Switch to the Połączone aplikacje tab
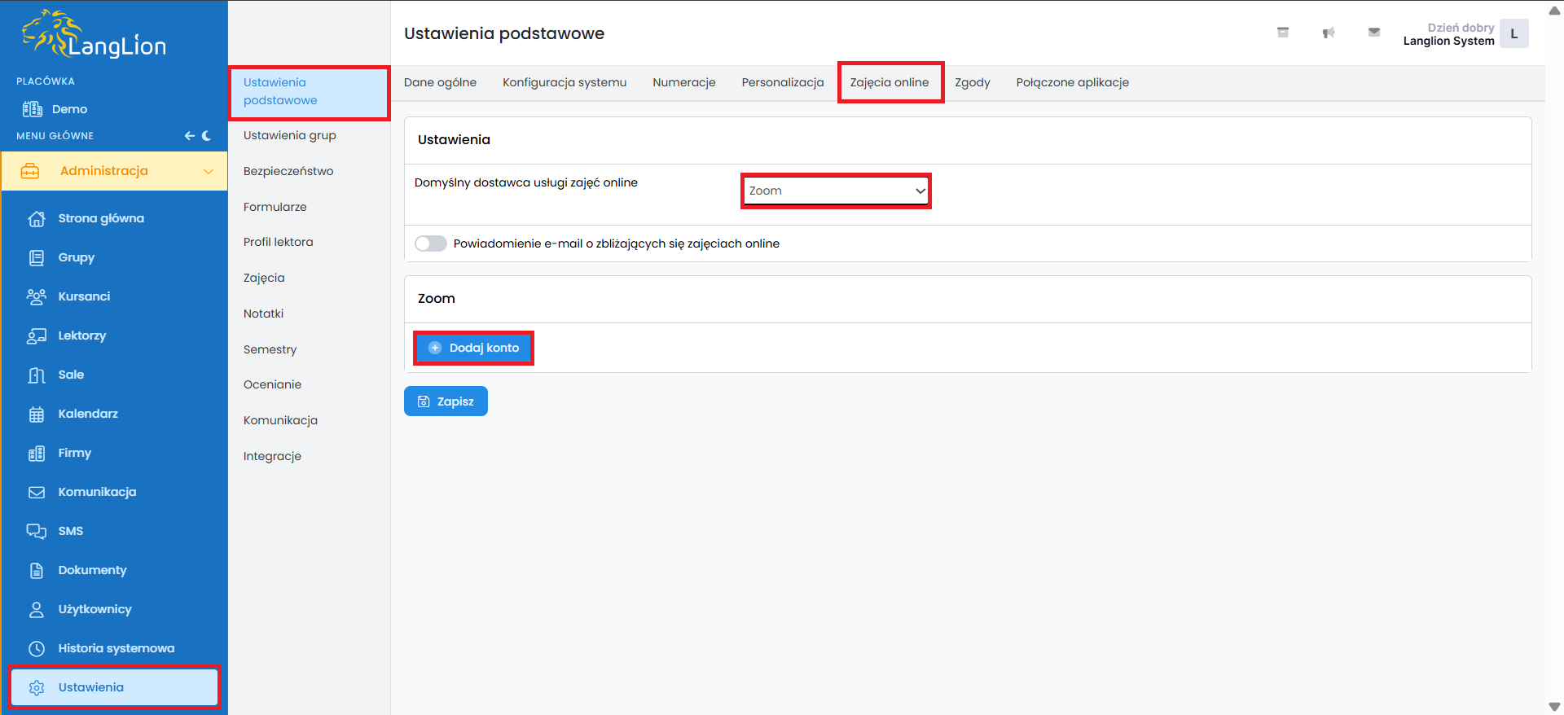 pyautogui.click(x=1072, y=82)
